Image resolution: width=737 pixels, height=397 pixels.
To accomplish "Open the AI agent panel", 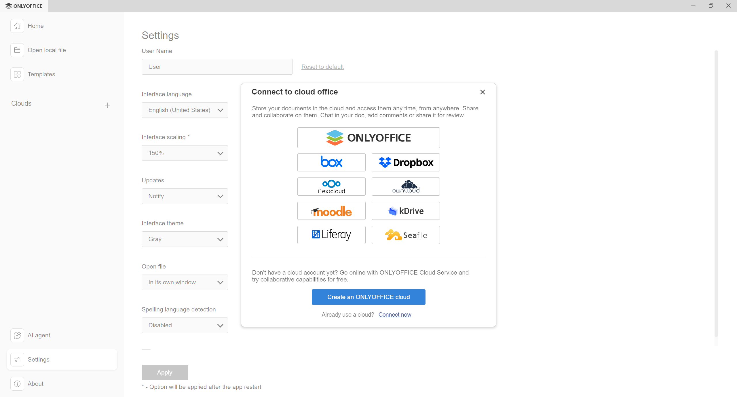I will coord(17,335).
